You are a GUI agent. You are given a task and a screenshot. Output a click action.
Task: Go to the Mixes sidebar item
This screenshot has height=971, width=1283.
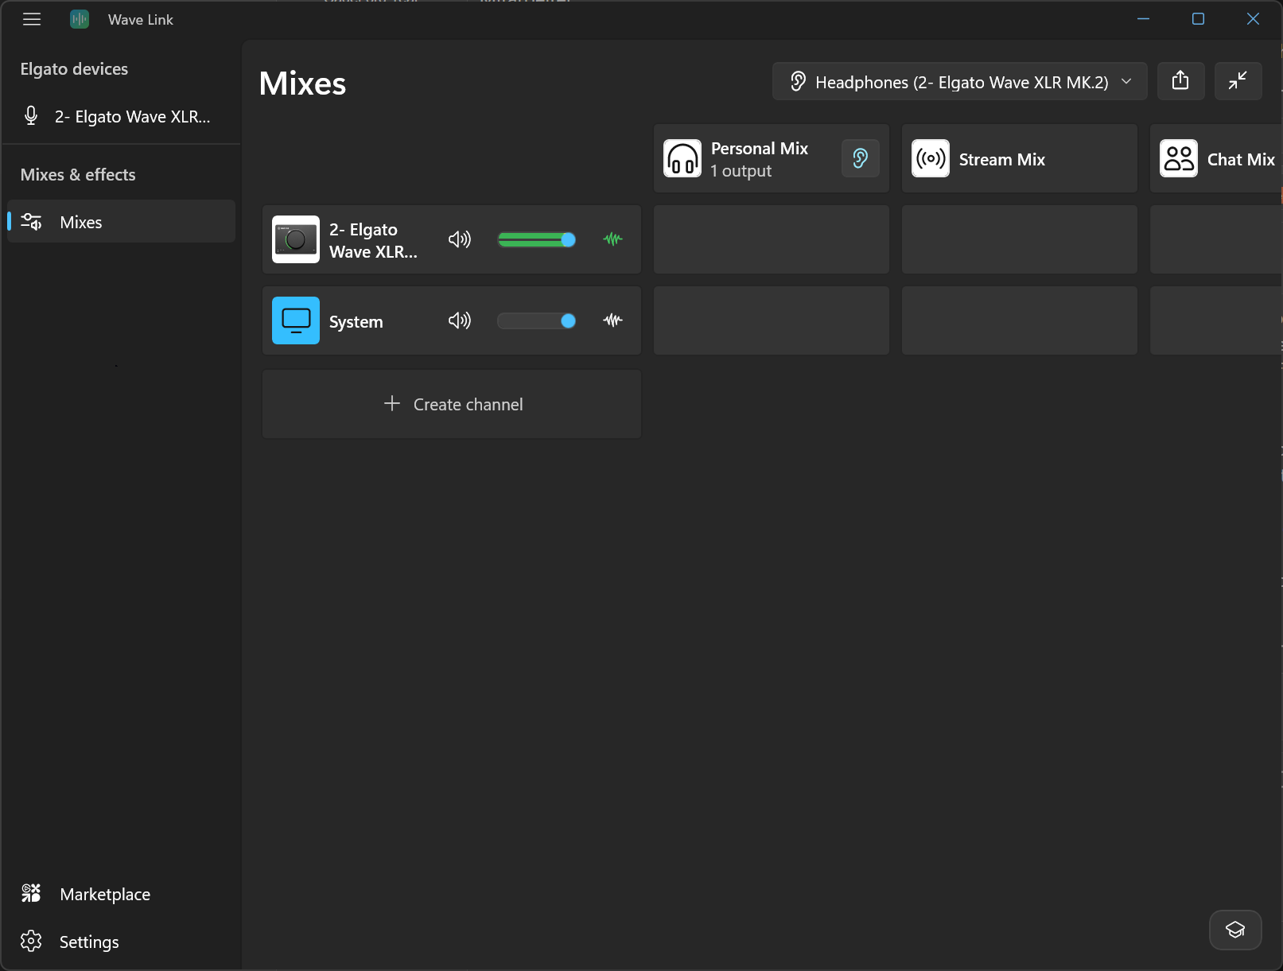[121, 222]
